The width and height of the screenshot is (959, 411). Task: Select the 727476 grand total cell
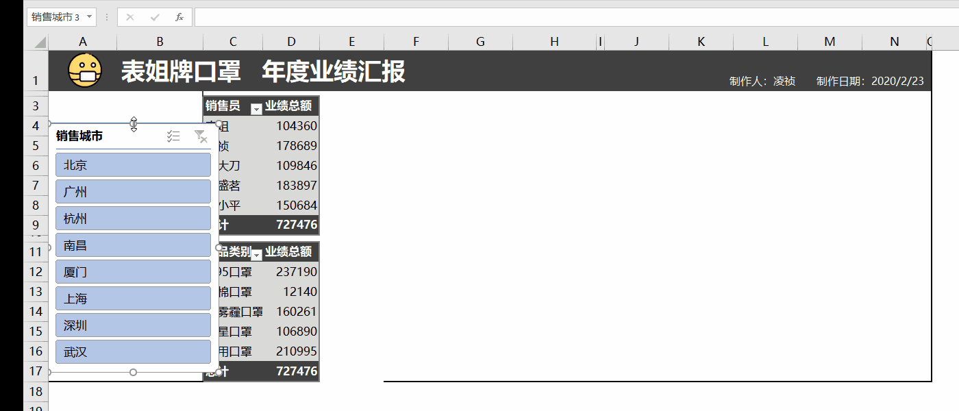(298, 224)
